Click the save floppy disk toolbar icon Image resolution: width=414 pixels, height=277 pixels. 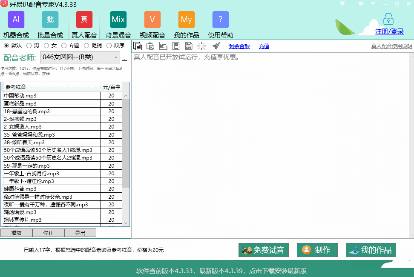pos(189,46)
